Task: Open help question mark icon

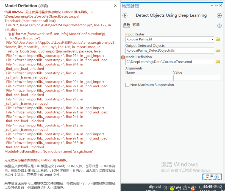Action: pyautogui.click(x=219, y=26)
